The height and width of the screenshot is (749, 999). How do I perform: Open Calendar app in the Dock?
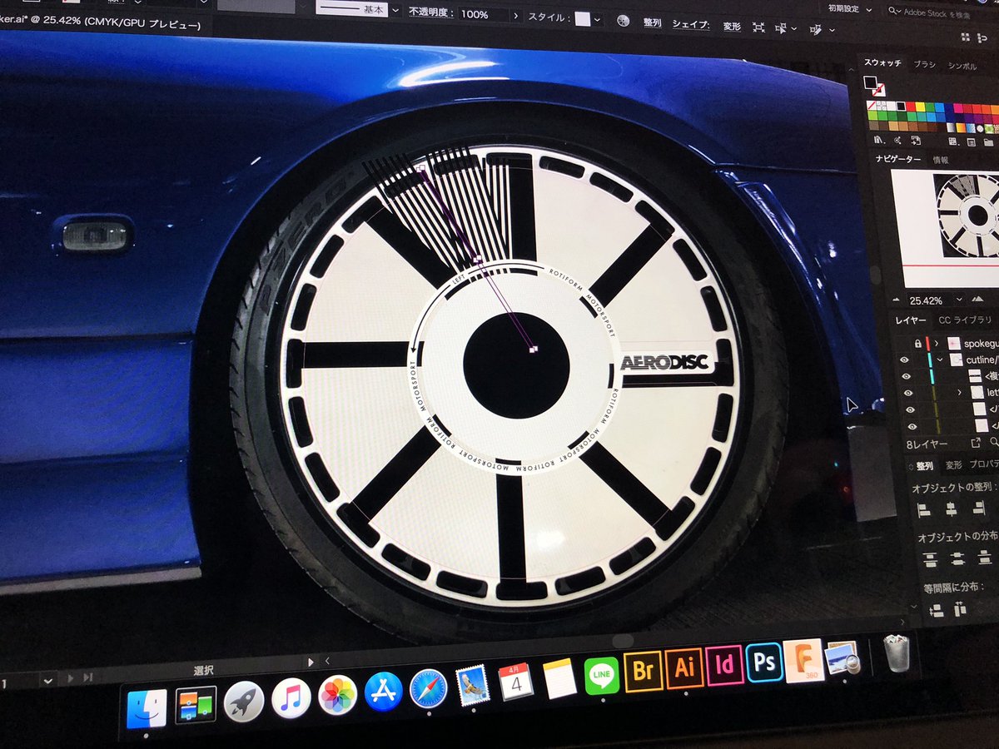[x=515, y=681]
